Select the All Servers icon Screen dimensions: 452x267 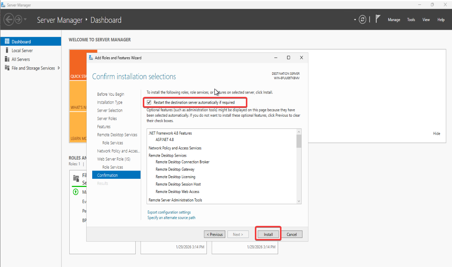click(7, 59)
